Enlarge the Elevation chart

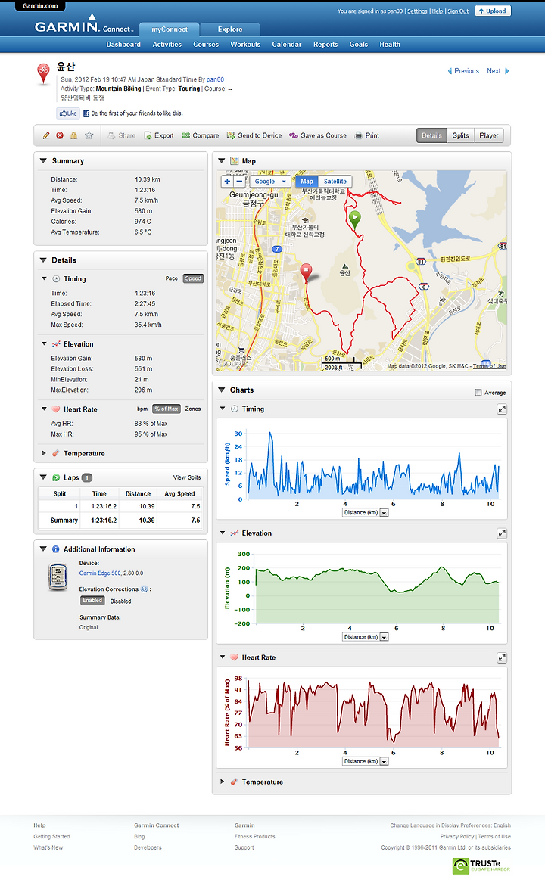tap(502, 533)
